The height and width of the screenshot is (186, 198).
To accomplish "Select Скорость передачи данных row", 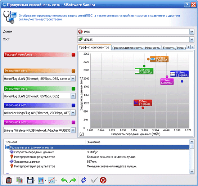I will 97,152.
